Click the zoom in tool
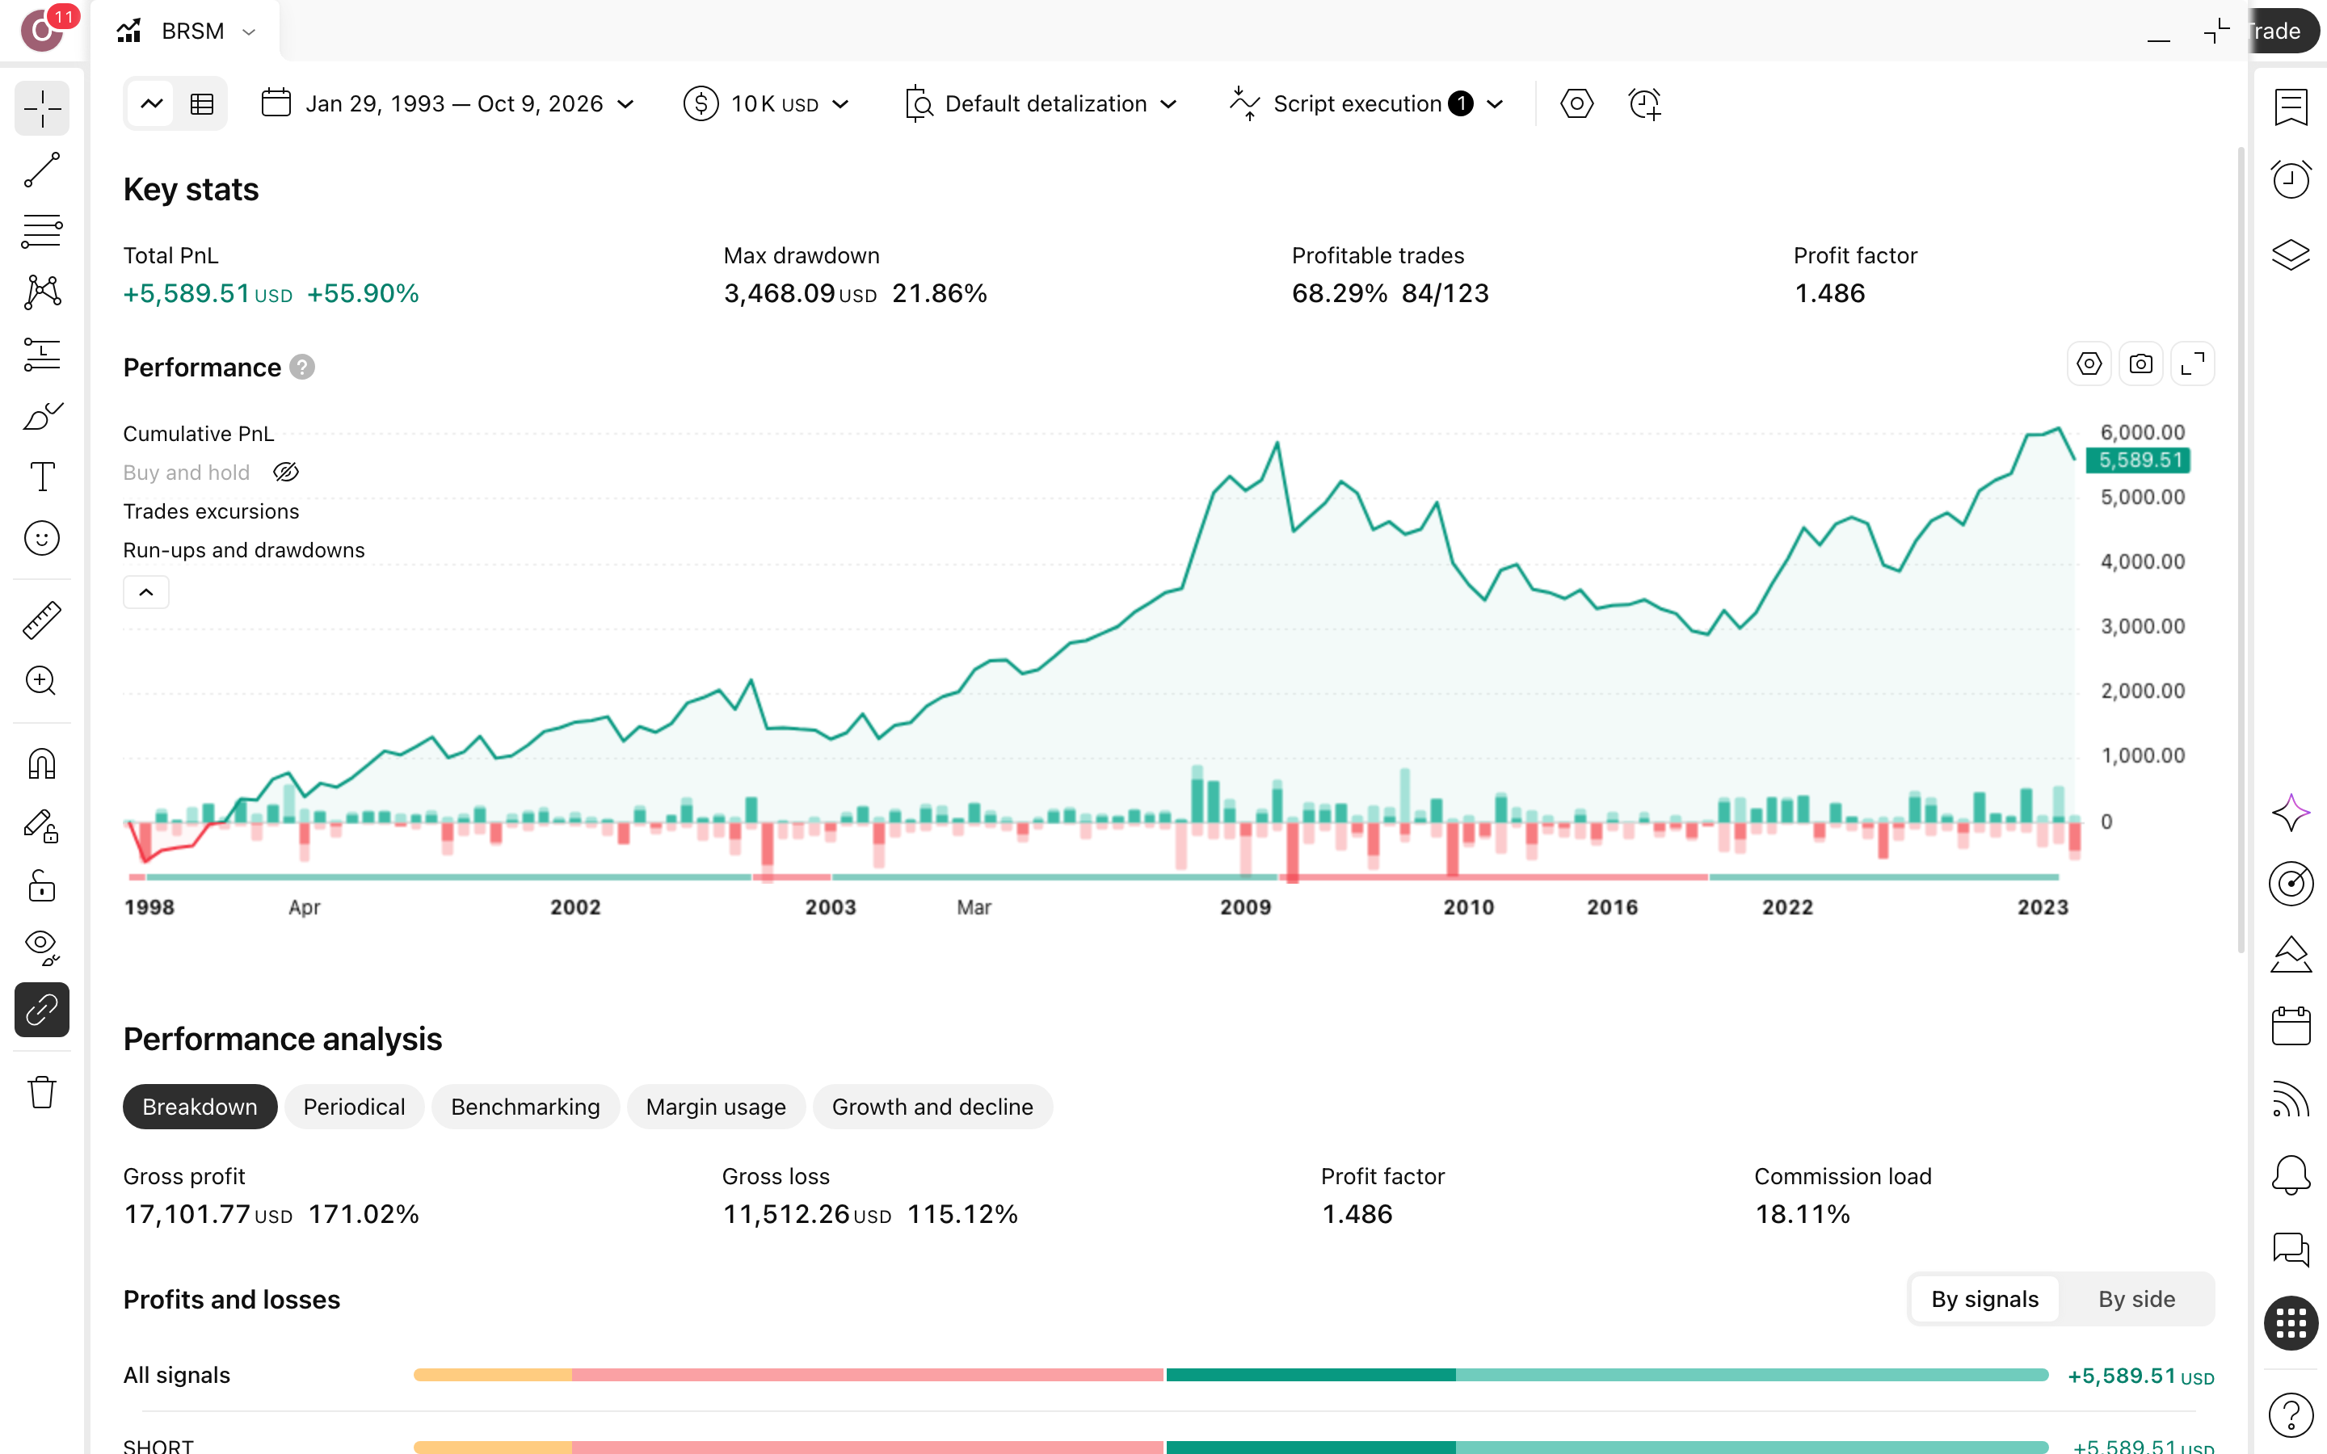2327x1454 pixels. click(x=42, y=682)
